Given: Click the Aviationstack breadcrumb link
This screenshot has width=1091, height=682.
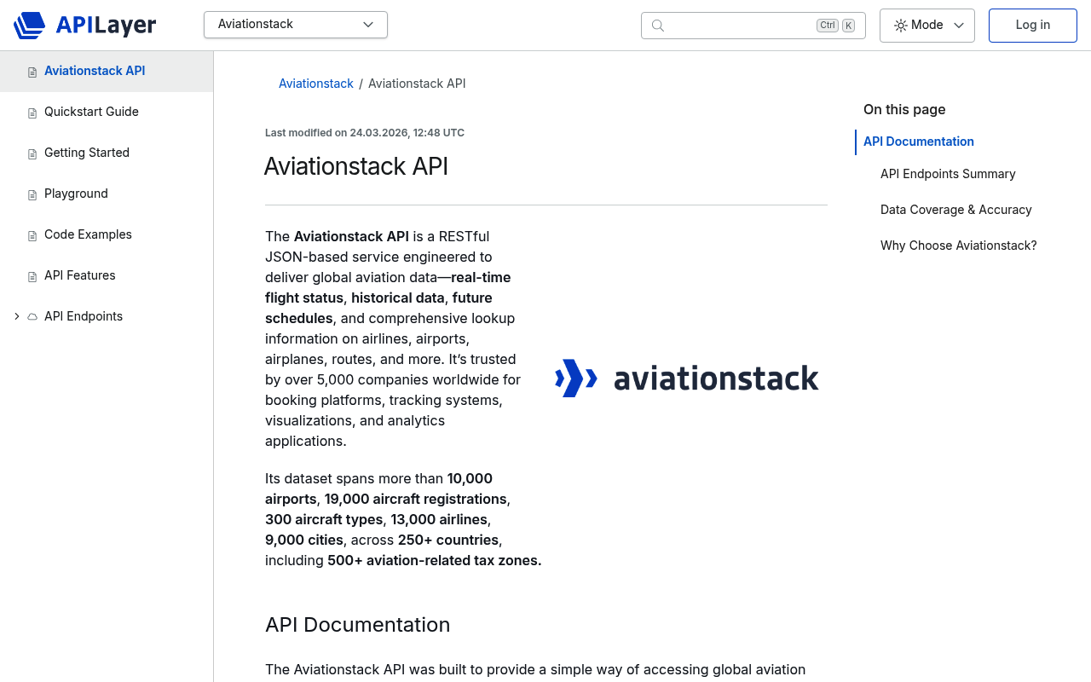Looking at the screenshot, I should (x=316, y=84).
